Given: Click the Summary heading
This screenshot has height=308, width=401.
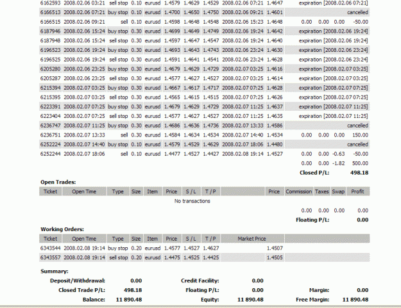Looking at the screenshot, I should click(x=55, y=272).
